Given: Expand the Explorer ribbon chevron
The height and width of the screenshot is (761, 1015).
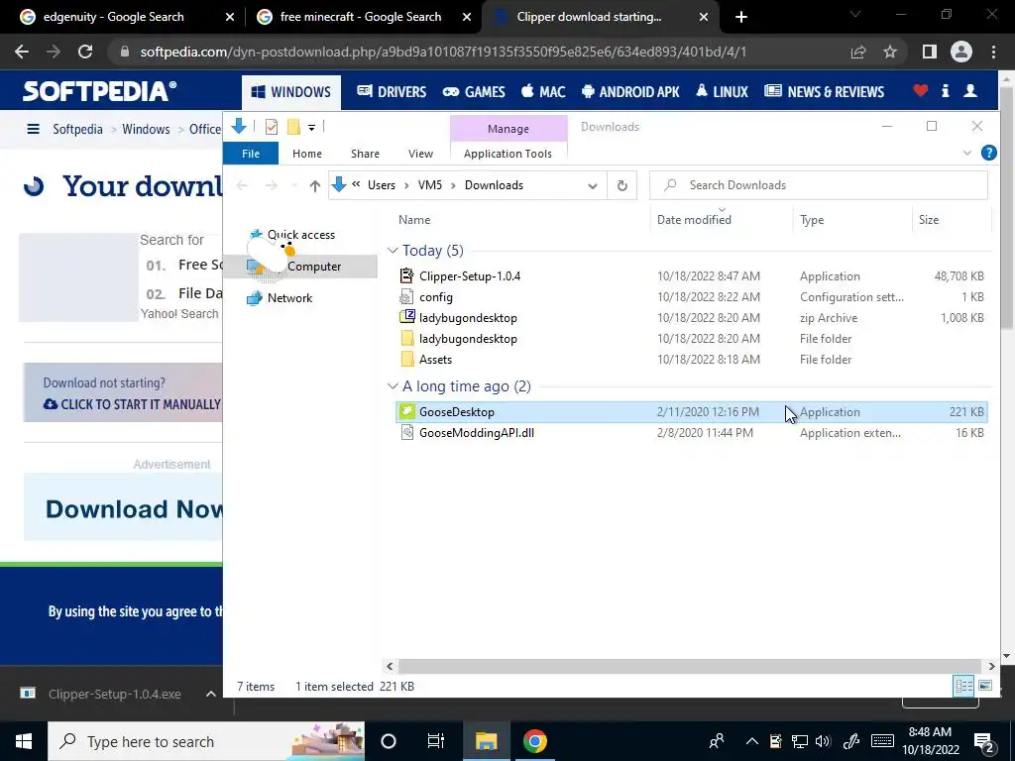Looking at the screenshot, I should [x=967, y=154].
